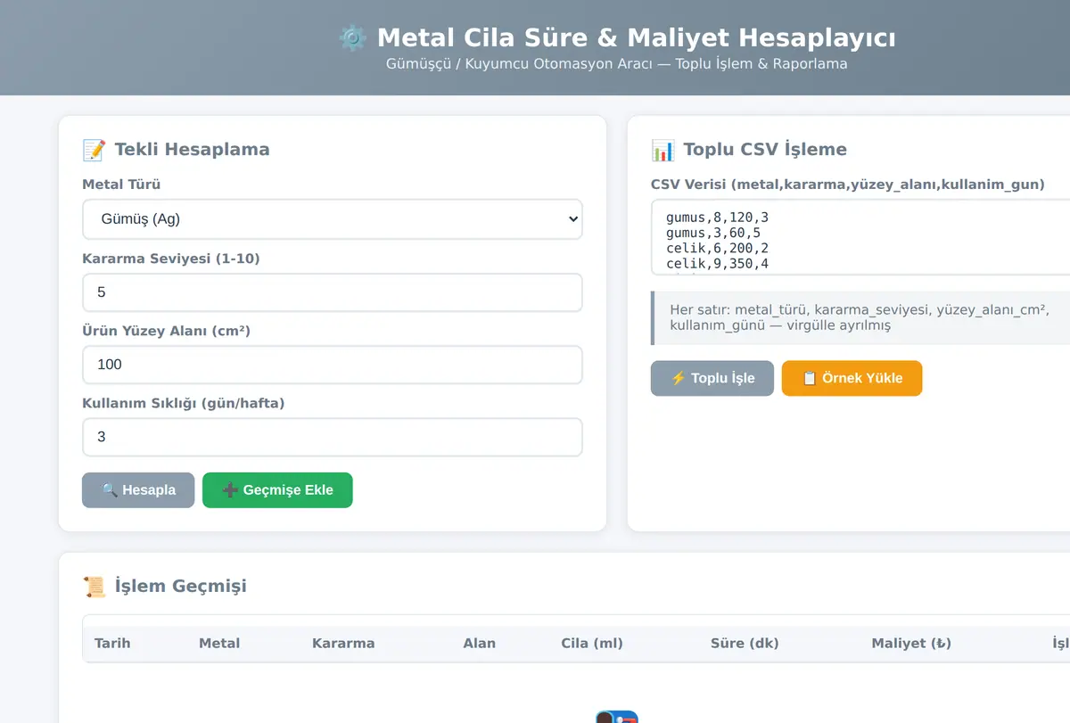Click the Kararma Seviyesi (1-10) label

[x=171, y=259]
